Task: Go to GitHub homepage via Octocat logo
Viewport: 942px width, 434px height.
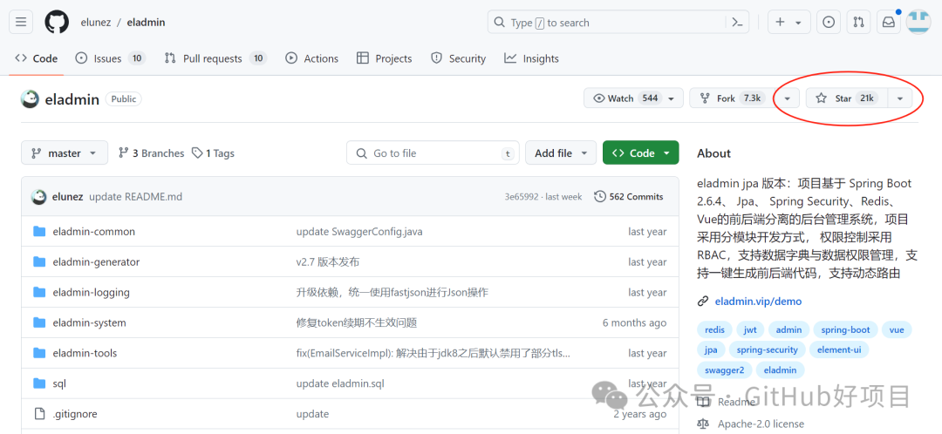Action: (57, 22)
